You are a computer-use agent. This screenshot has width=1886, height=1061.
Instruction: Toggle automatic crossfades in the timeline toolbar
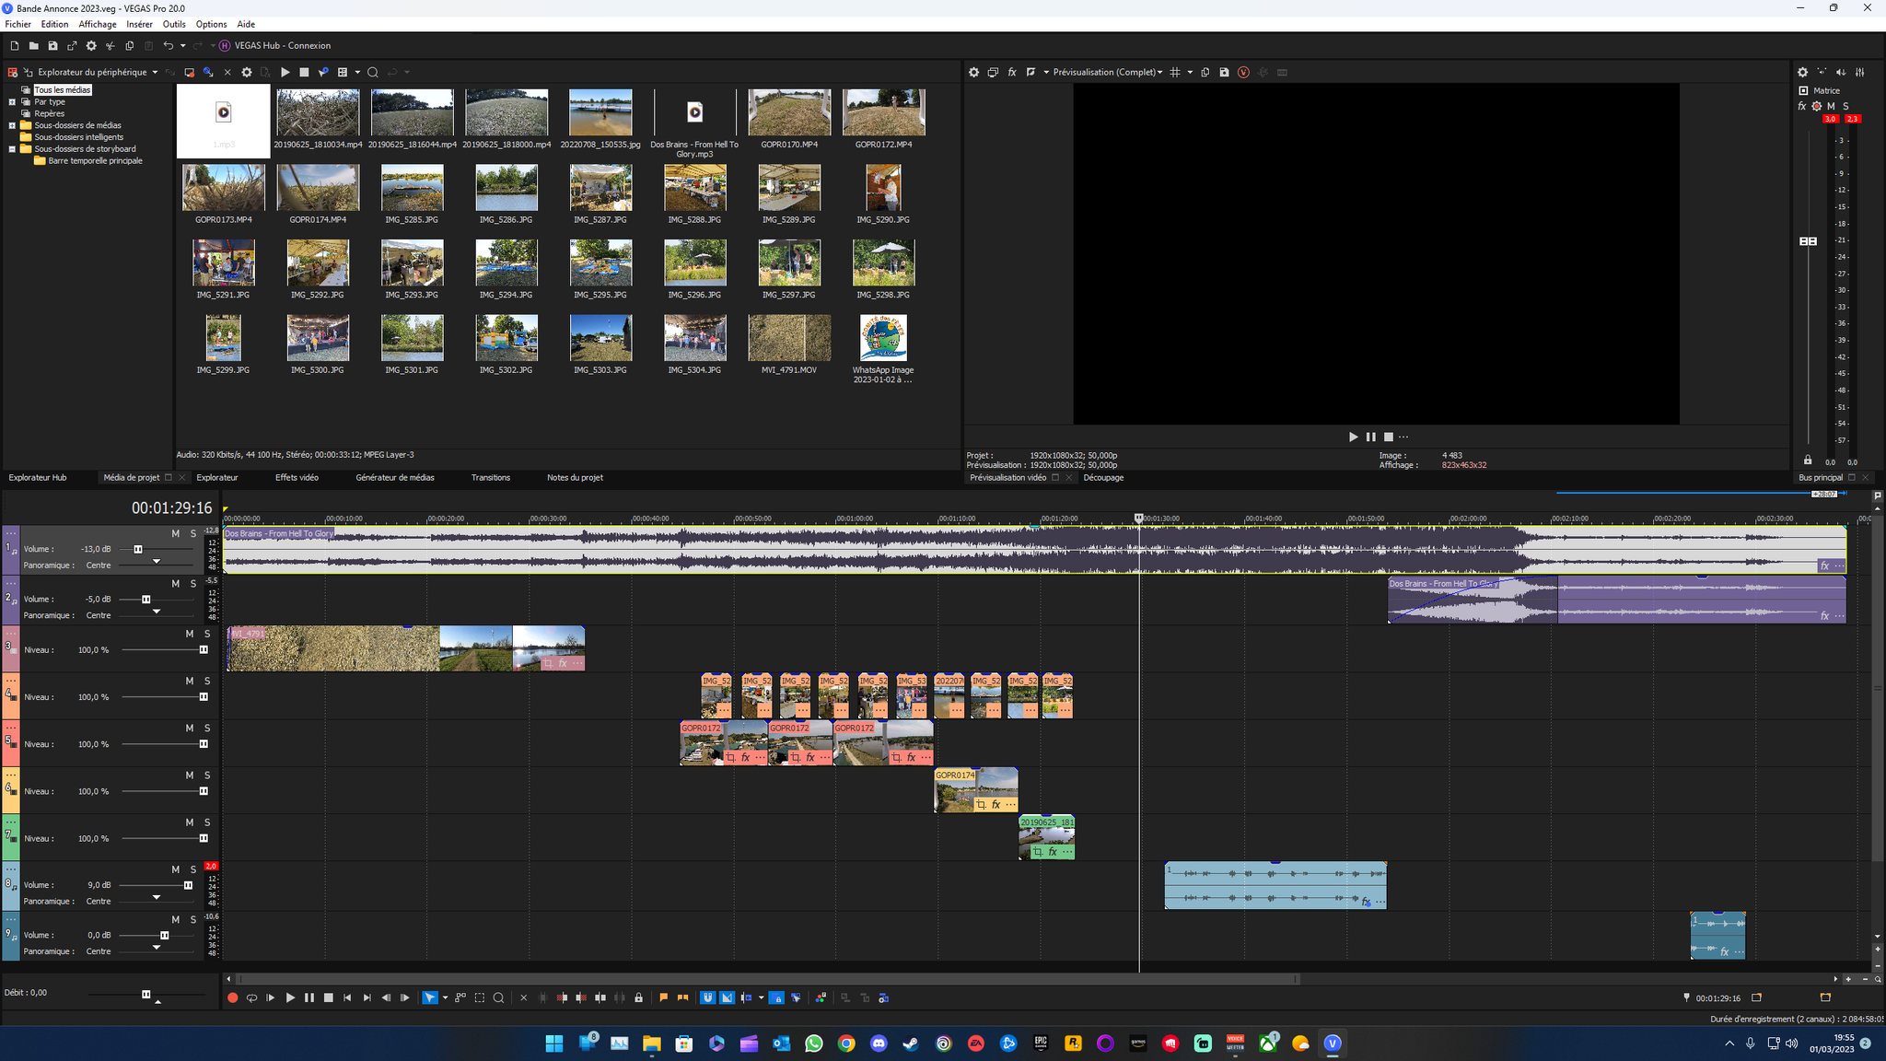click(x=727, y=997)
